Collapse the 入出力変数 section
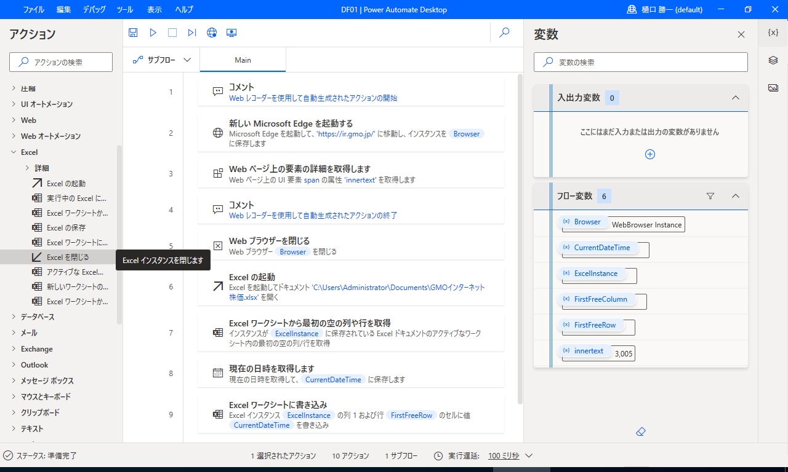 (x=735, y=98)
